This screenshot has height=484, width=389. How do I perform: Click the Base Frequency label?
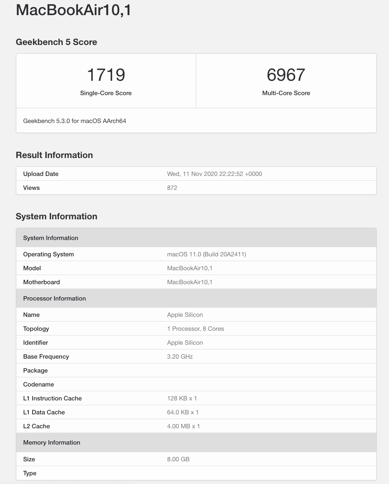[x=46, y=357]
